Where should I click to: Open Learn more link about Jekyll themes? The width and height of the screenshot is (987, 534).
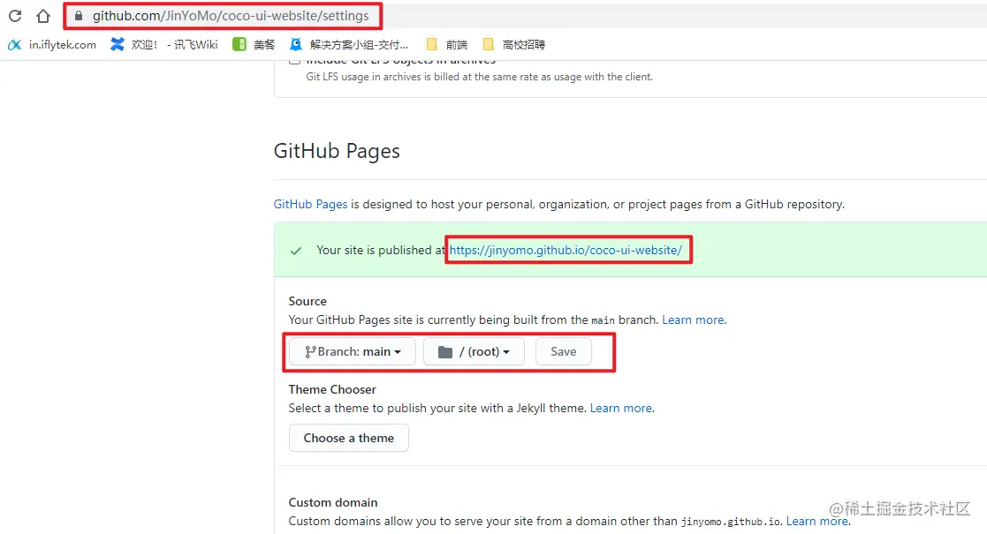point(620,408)
